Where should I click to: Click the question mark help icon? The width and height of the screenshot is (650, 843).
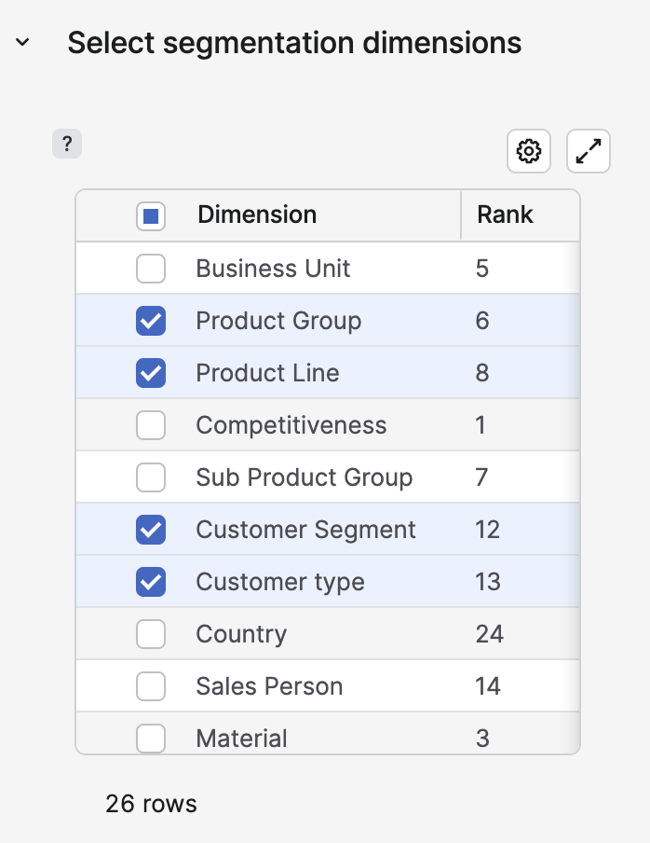click(67, 145)
